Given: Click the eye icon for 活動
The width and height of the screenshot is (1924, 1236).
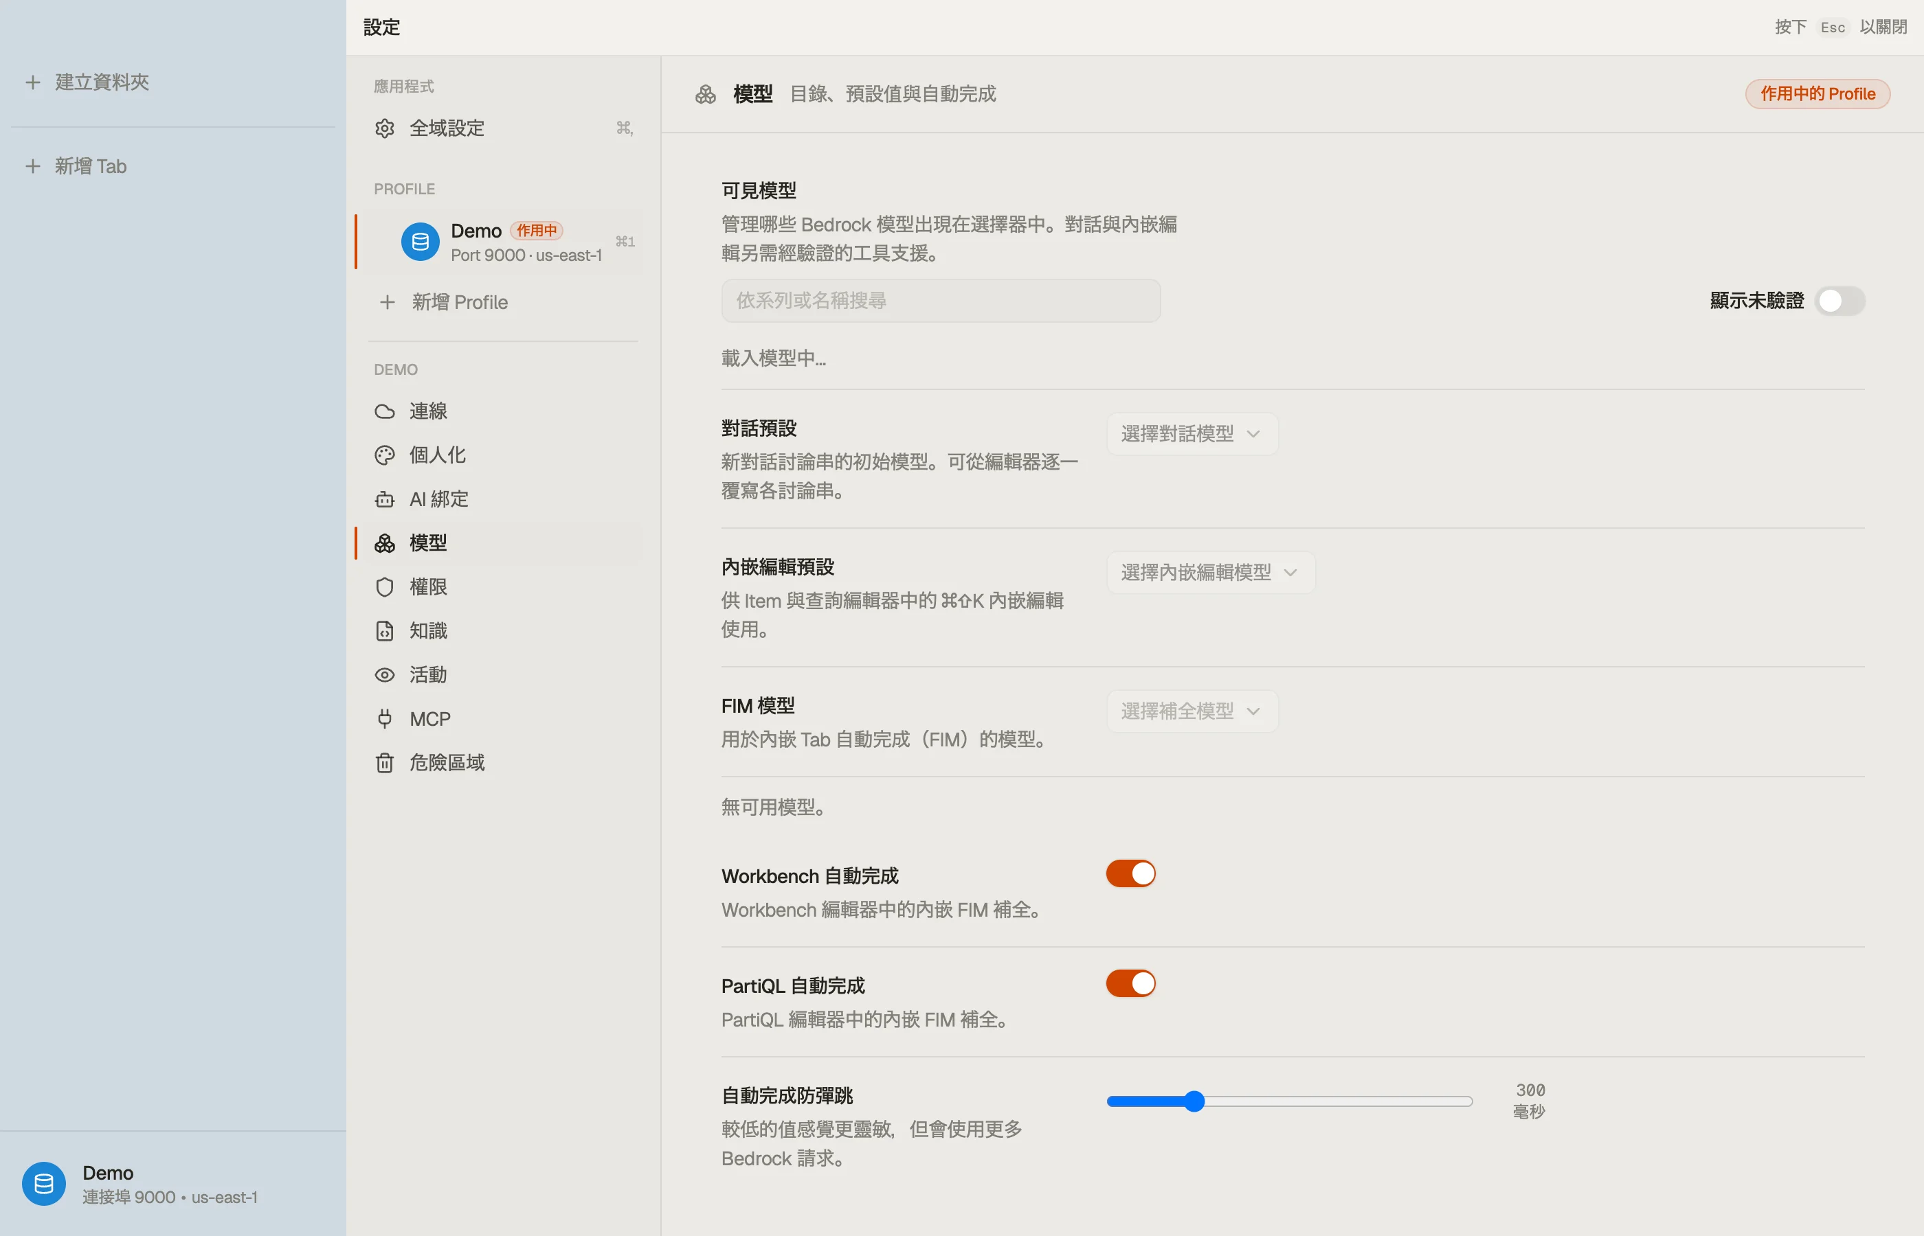Looking at the screenshot, I should click(385, 675).
